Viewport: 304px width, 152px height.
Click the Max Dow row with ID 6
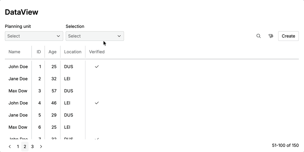point(18,127)
